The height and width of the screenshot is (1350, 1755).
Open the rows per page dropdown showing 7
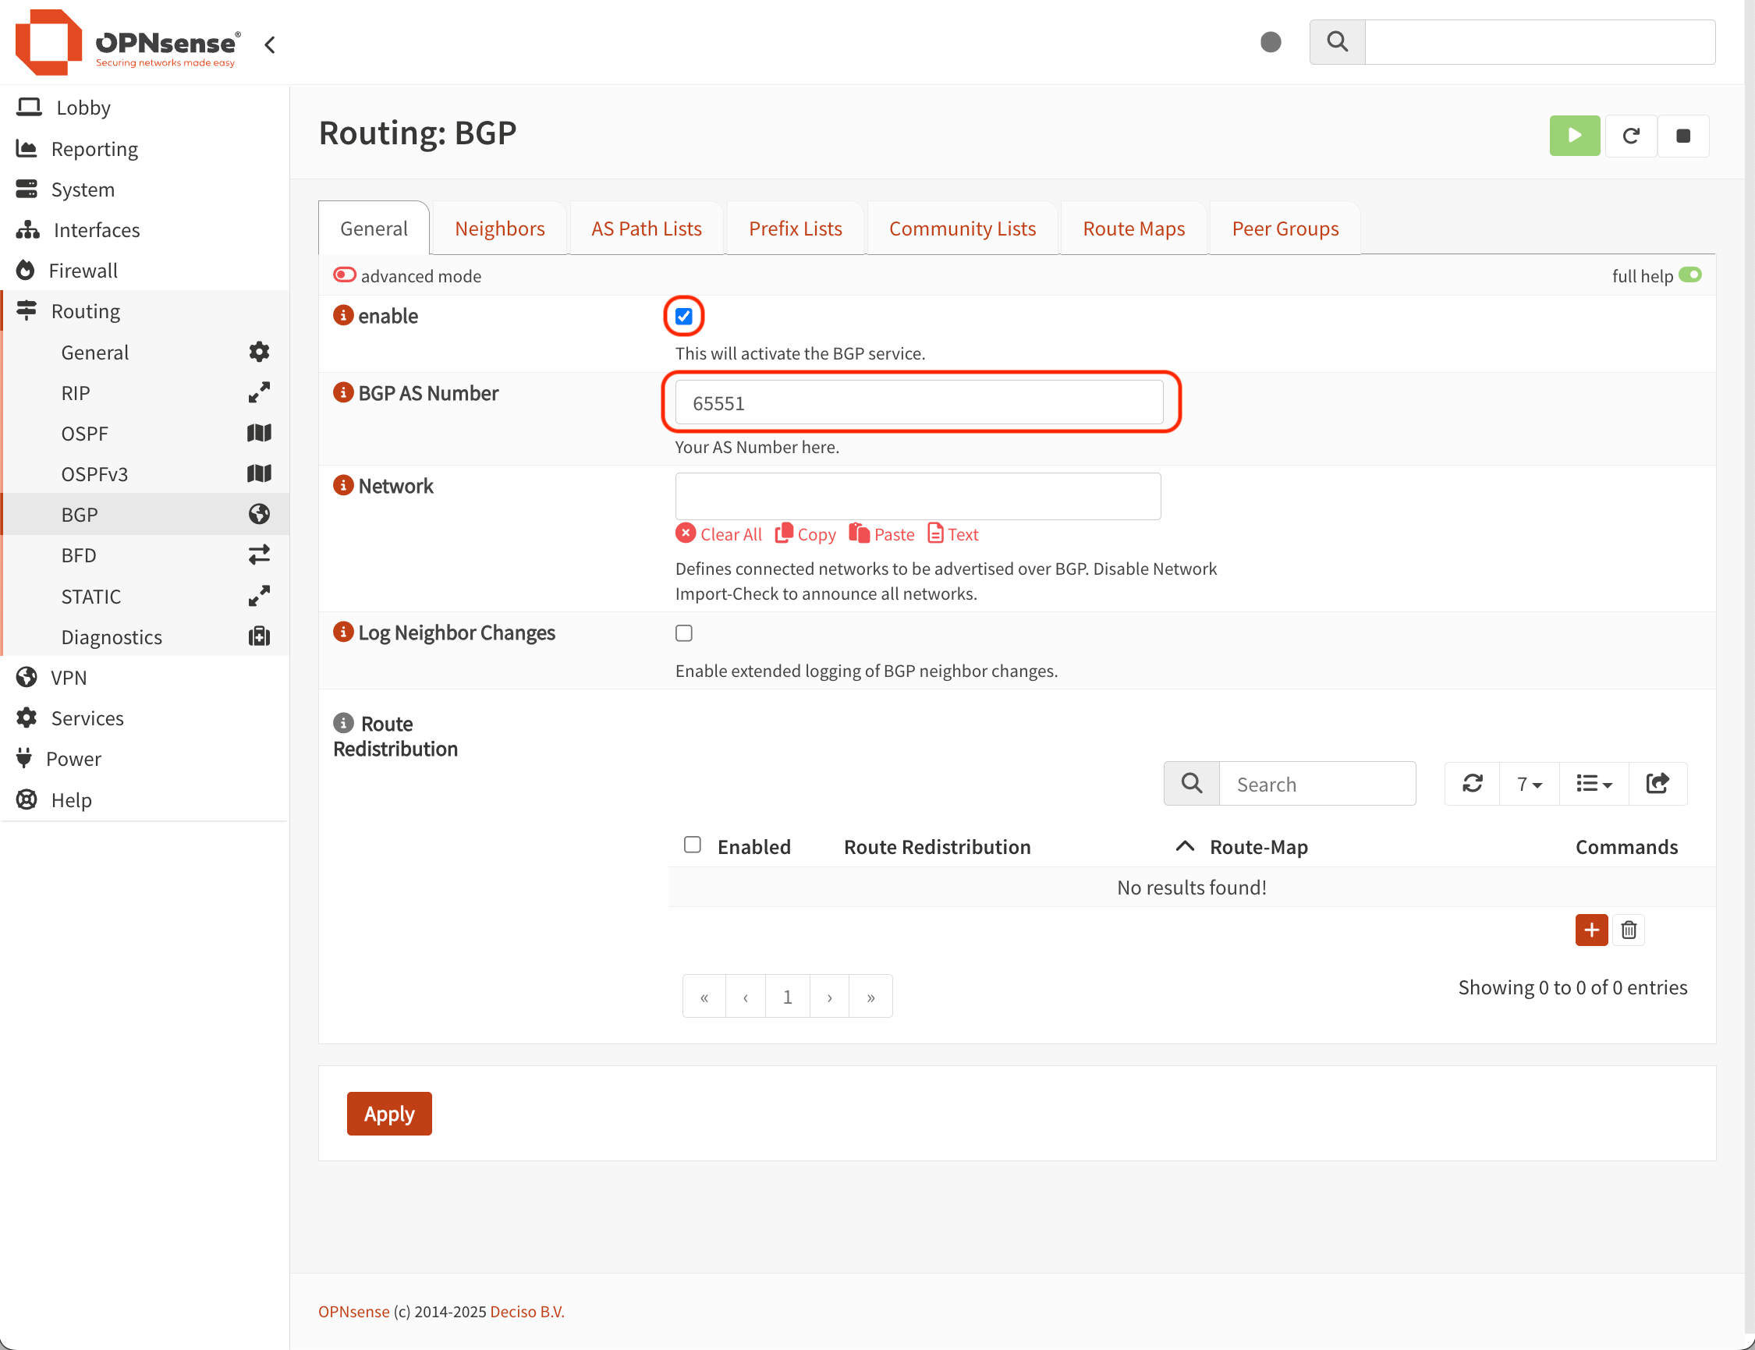(x=1528, y=784)
